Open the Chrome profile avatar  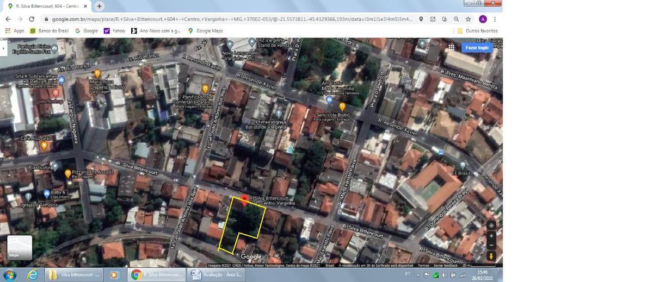click(x=483, y=19)
